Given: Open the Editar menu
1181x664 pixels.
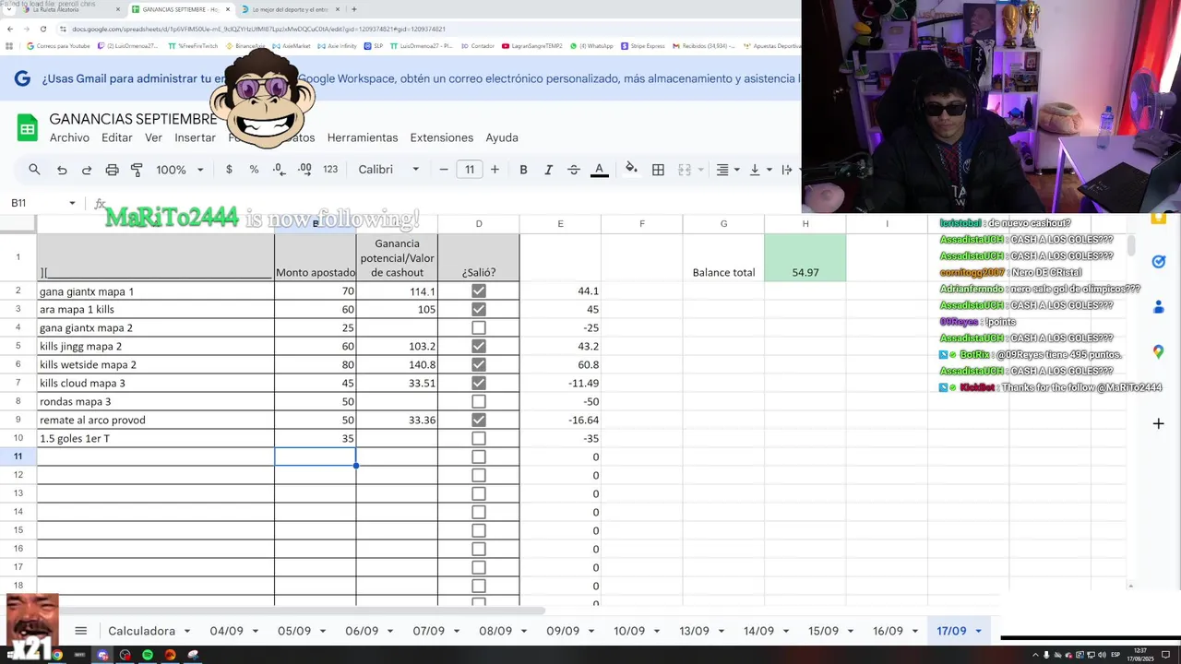Looking at the screenshot, I should click(117, 137).
